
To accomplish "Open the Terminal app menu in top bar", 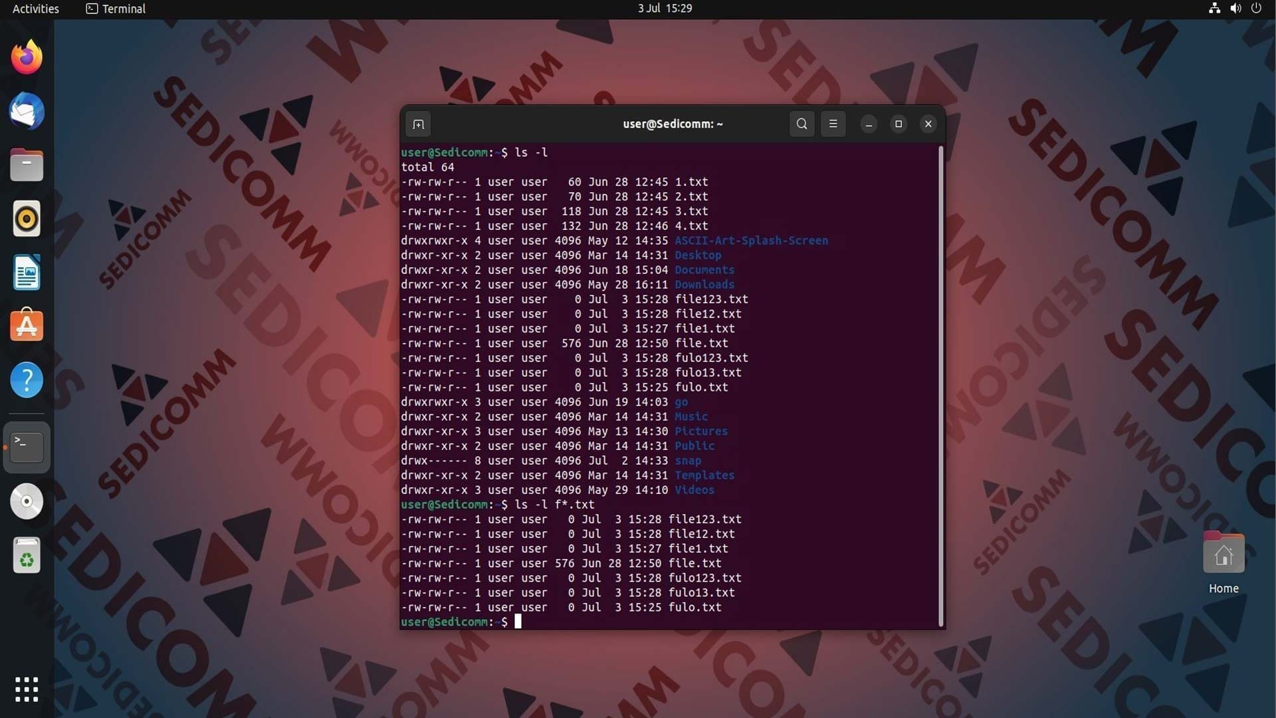I will click(116, 9).
